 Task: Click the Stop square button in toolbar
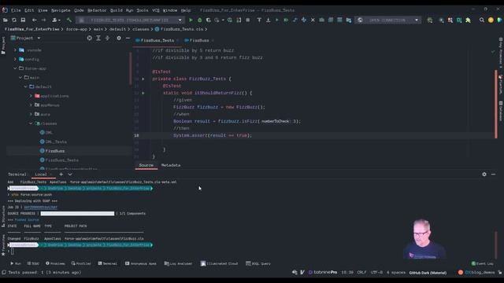[x=248, y=20]
